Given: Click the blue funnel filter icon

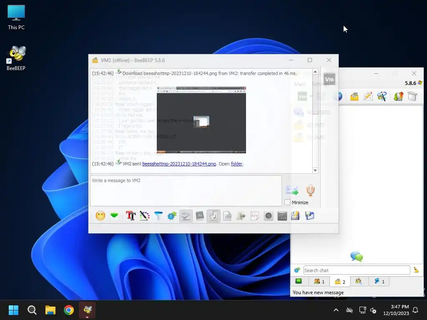Looking at the screenshot, I should [158, 216].
